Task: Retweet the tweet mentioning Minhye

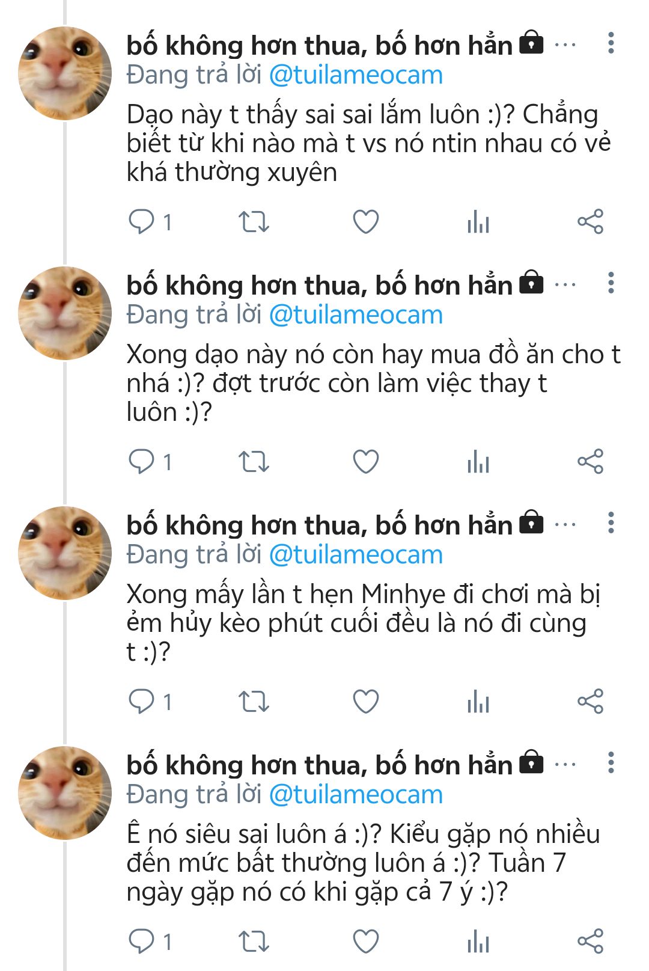Action: pyautogui.click(x=254, y=702)
